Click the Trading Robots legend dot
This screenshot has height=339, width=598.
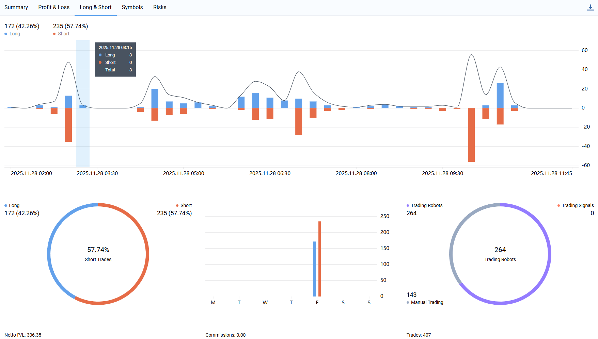pos(408,206)
